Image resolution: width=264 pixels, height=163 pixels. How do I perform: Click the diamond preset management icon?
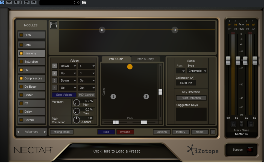pos(78,2)
